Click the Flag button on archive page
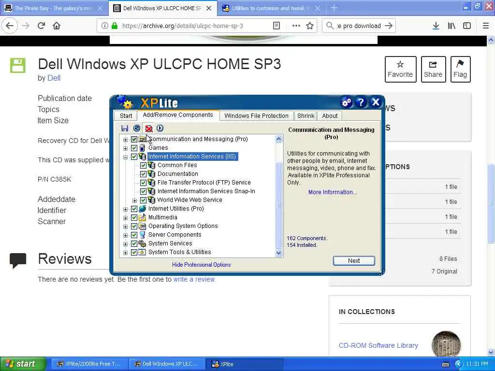This screenshot has width=495, height=371. [x=460, y=69]
